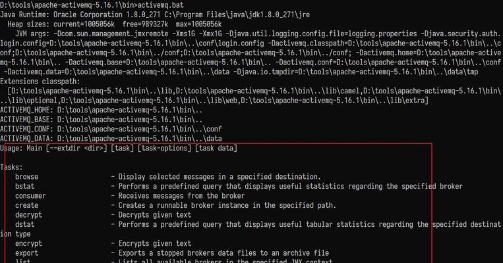Click the ACTIVEMQ_BASE path line
The image size is (503, 263).
[102, 120]
